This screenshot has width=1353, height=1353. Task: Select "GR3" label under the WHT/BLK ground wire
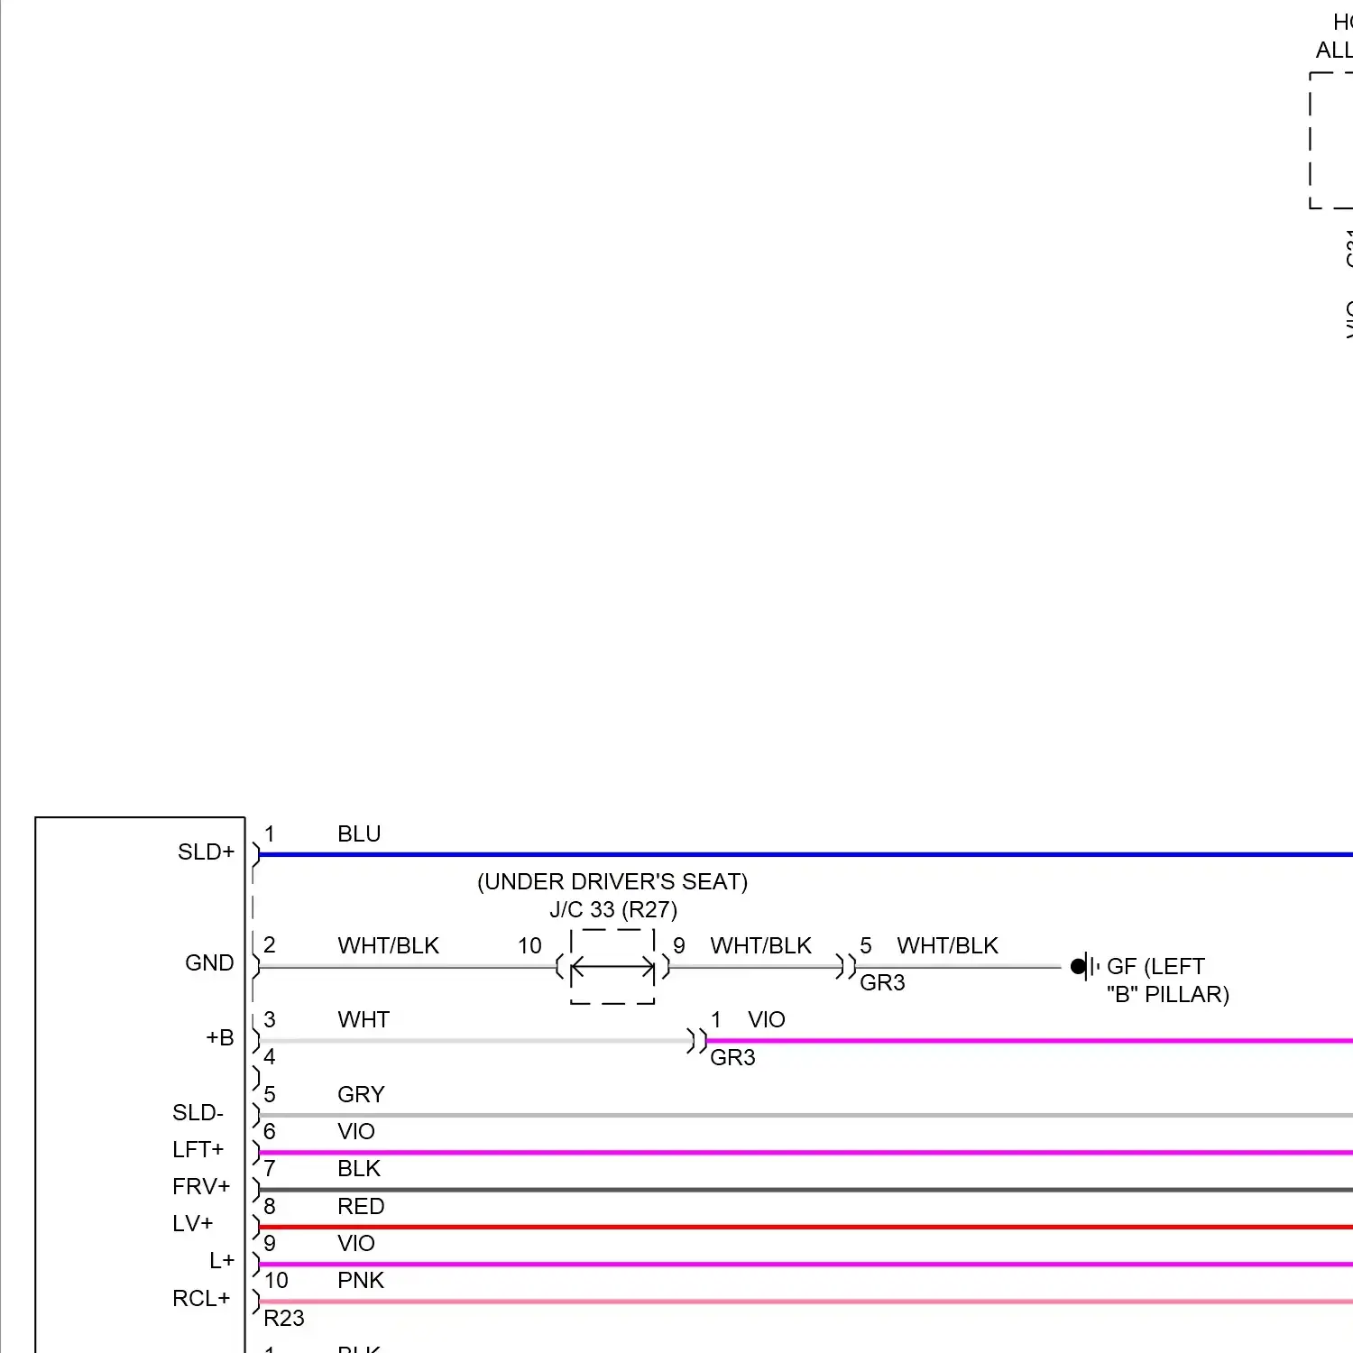(x=882, y=982)
